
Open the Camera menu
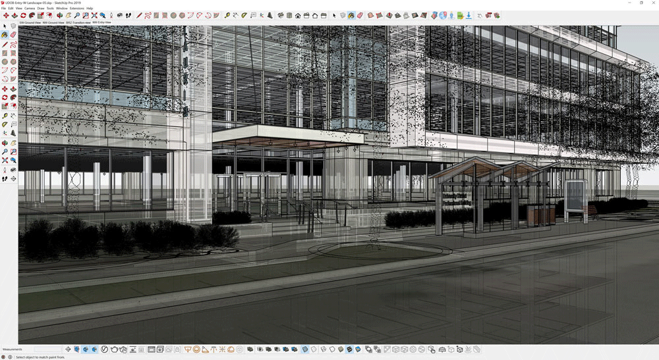[x=30, y=8]
